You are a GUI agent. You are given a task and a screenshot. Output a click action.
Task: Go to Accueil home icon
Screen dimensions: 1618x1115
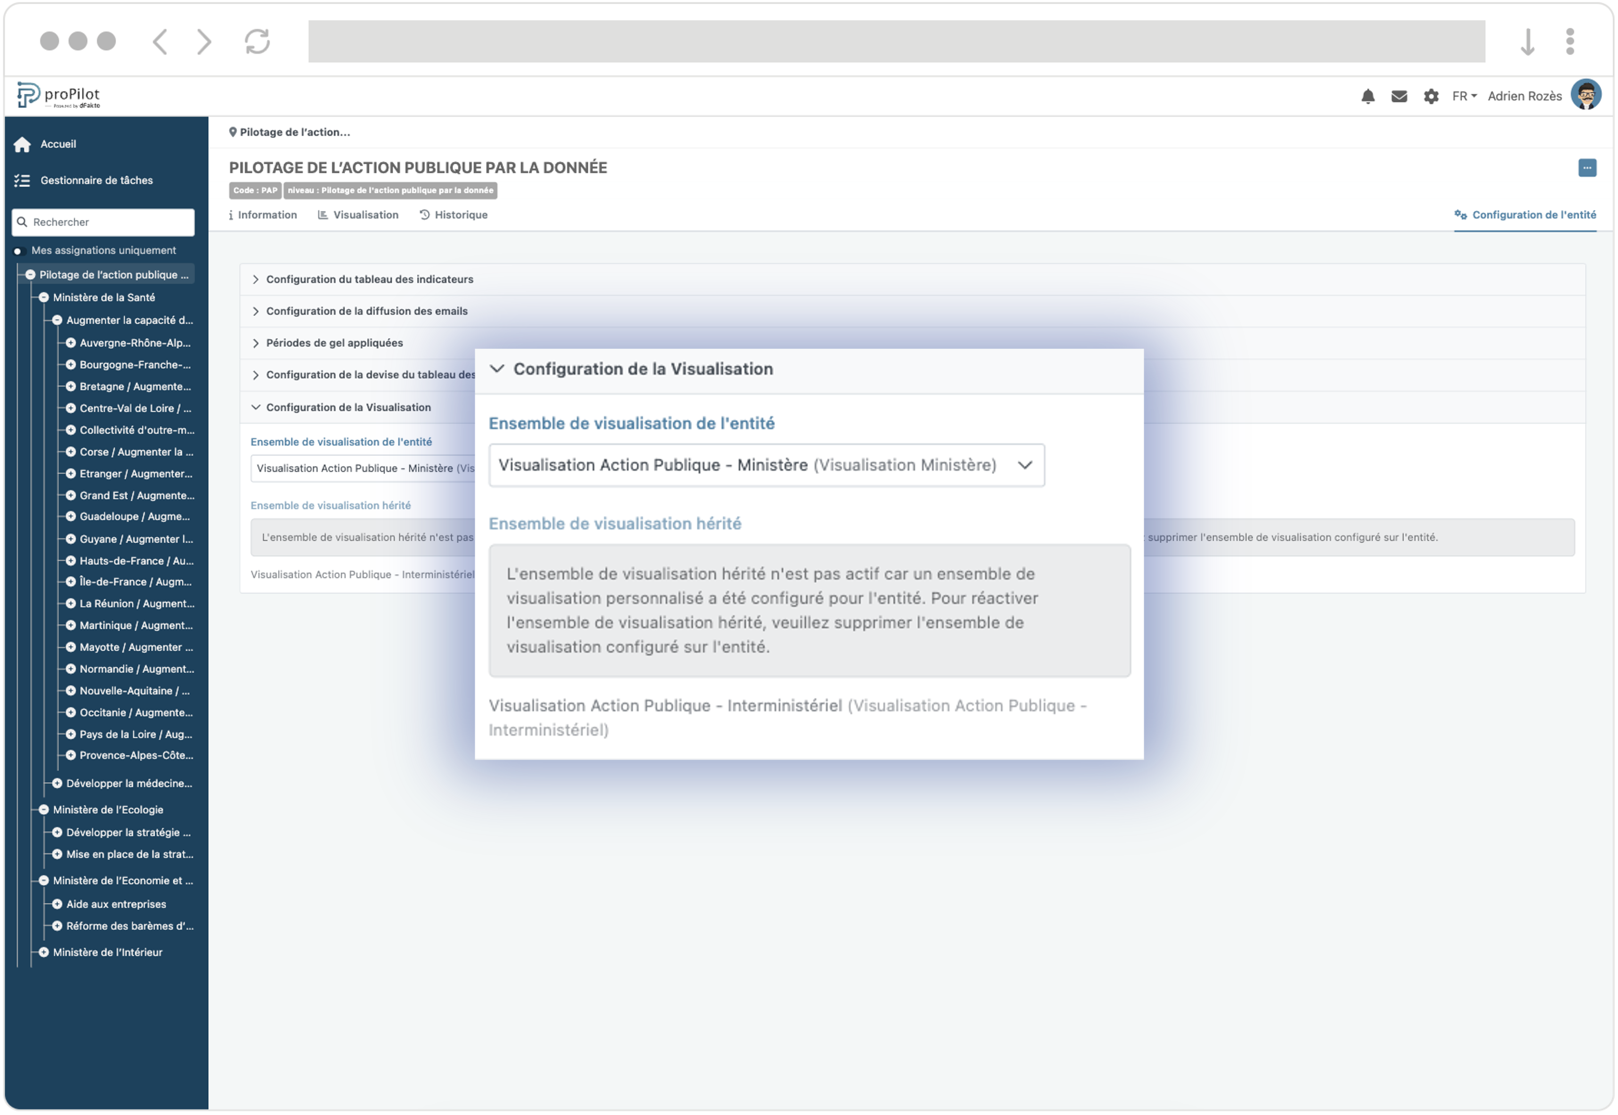(22, 144)
